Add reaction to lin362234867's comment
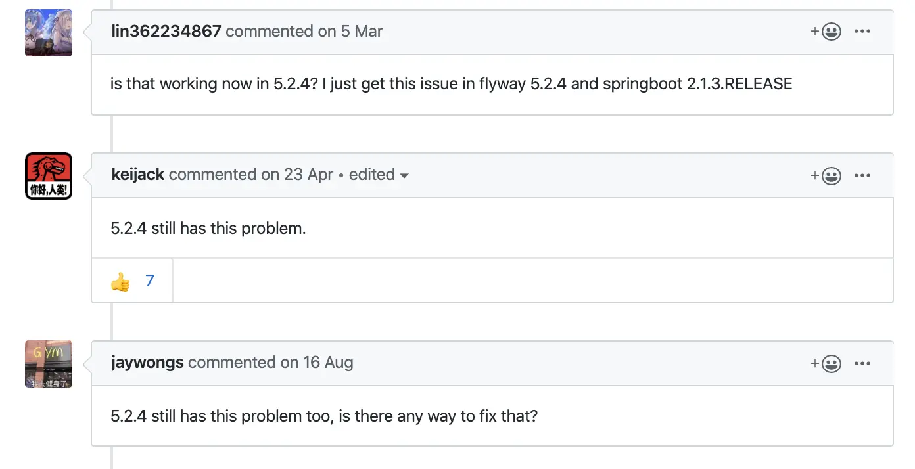 pos(826,32)
